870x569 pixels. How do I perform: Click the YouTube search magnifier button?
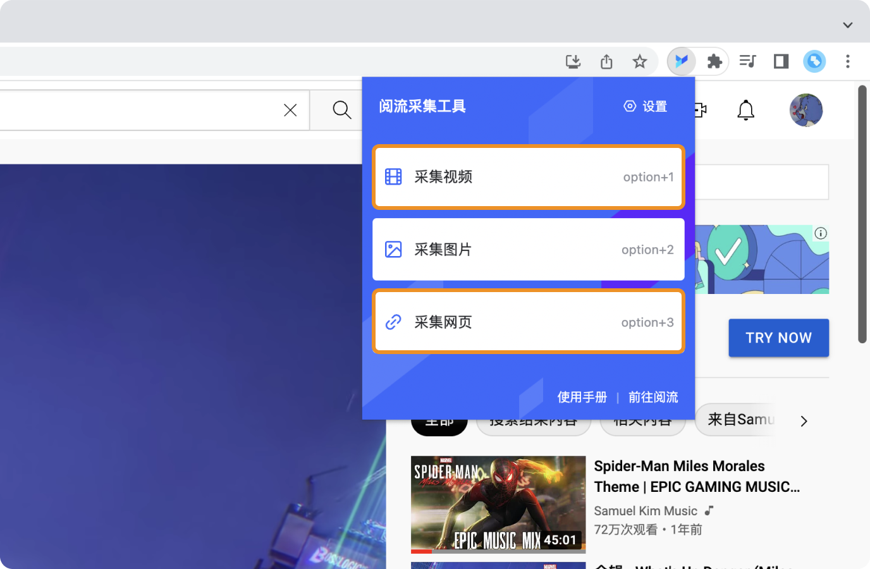341,110
